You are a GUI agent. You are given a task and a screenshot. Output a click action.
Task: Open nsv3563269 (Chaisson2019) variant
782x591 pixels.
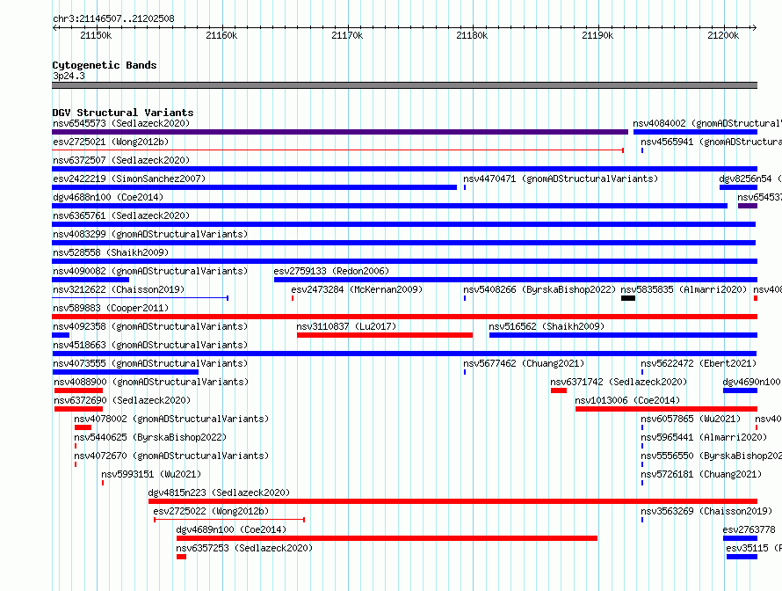pos(706,511)
